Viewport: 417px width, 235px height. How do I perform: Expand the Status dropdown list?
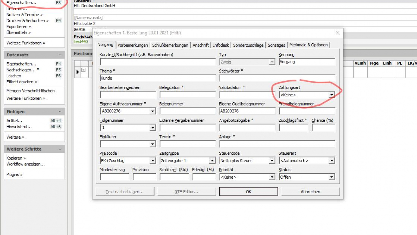click(x=332, y=177)
